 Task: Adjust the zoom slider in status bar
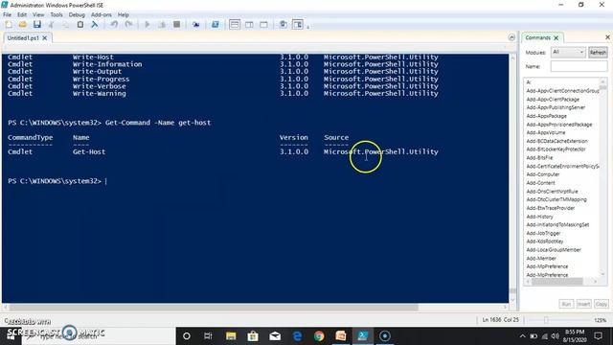point(546,320)
